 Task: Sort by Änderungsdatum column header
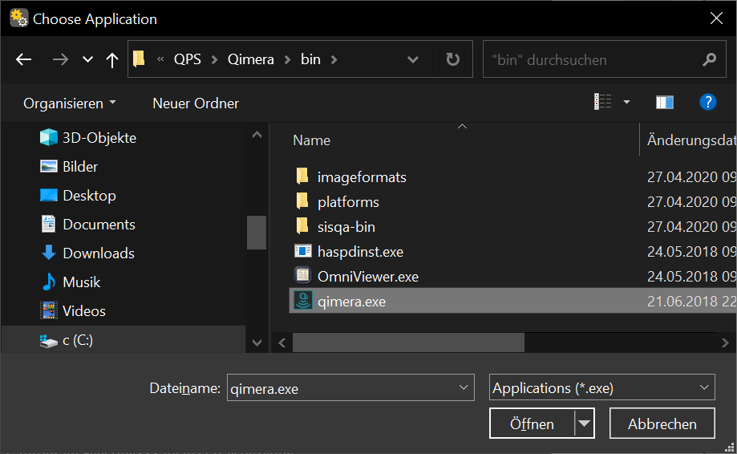[691, 140]
